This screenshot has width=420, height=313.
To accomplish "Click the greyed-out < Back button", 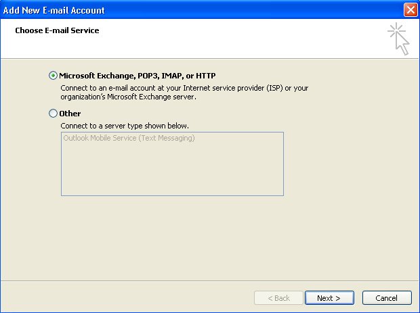I will [278, 297].
